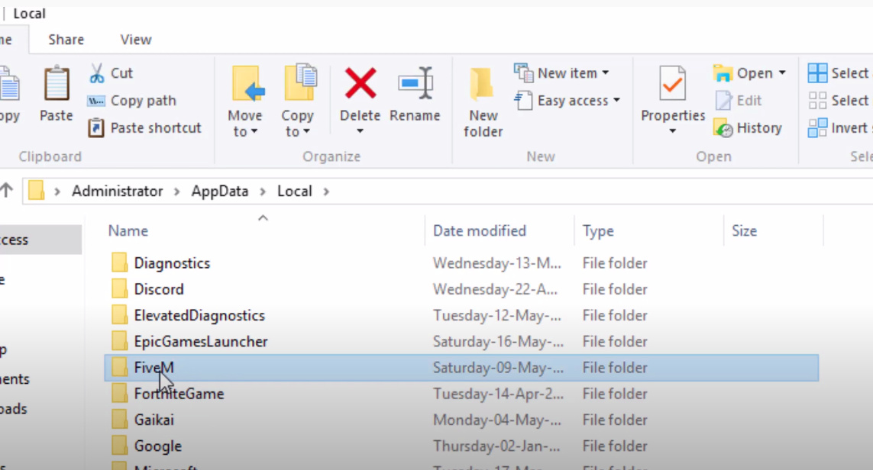This screenshot has width=873, height=470.
Task: Open Properties with the checkmark icon
Action: (x=672, y=84)
